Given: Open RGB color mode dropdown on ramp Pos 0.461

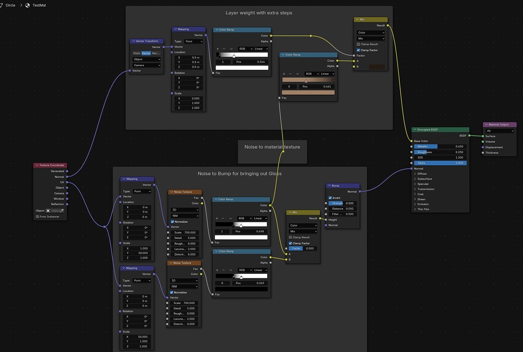Looking at the screenshot, I should tap(311, 74).
